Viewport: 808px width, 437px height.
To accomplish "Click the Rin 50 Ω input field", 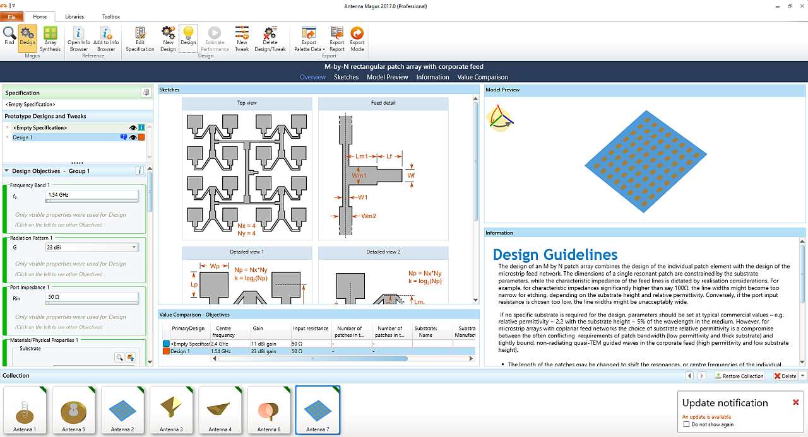I will pyautogui.click(x=92, y=296).
